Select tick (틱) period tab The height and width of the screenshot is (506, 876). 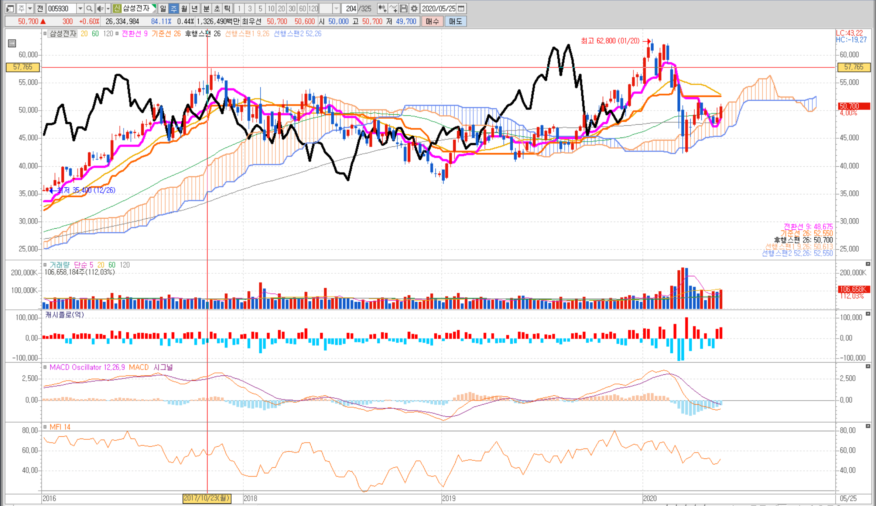[x=227, y=8]
